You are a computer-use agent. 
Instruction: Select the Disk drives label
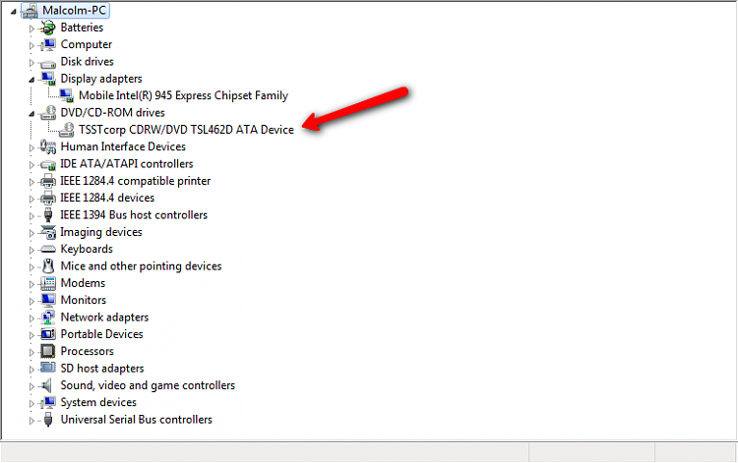pos(87,62)
